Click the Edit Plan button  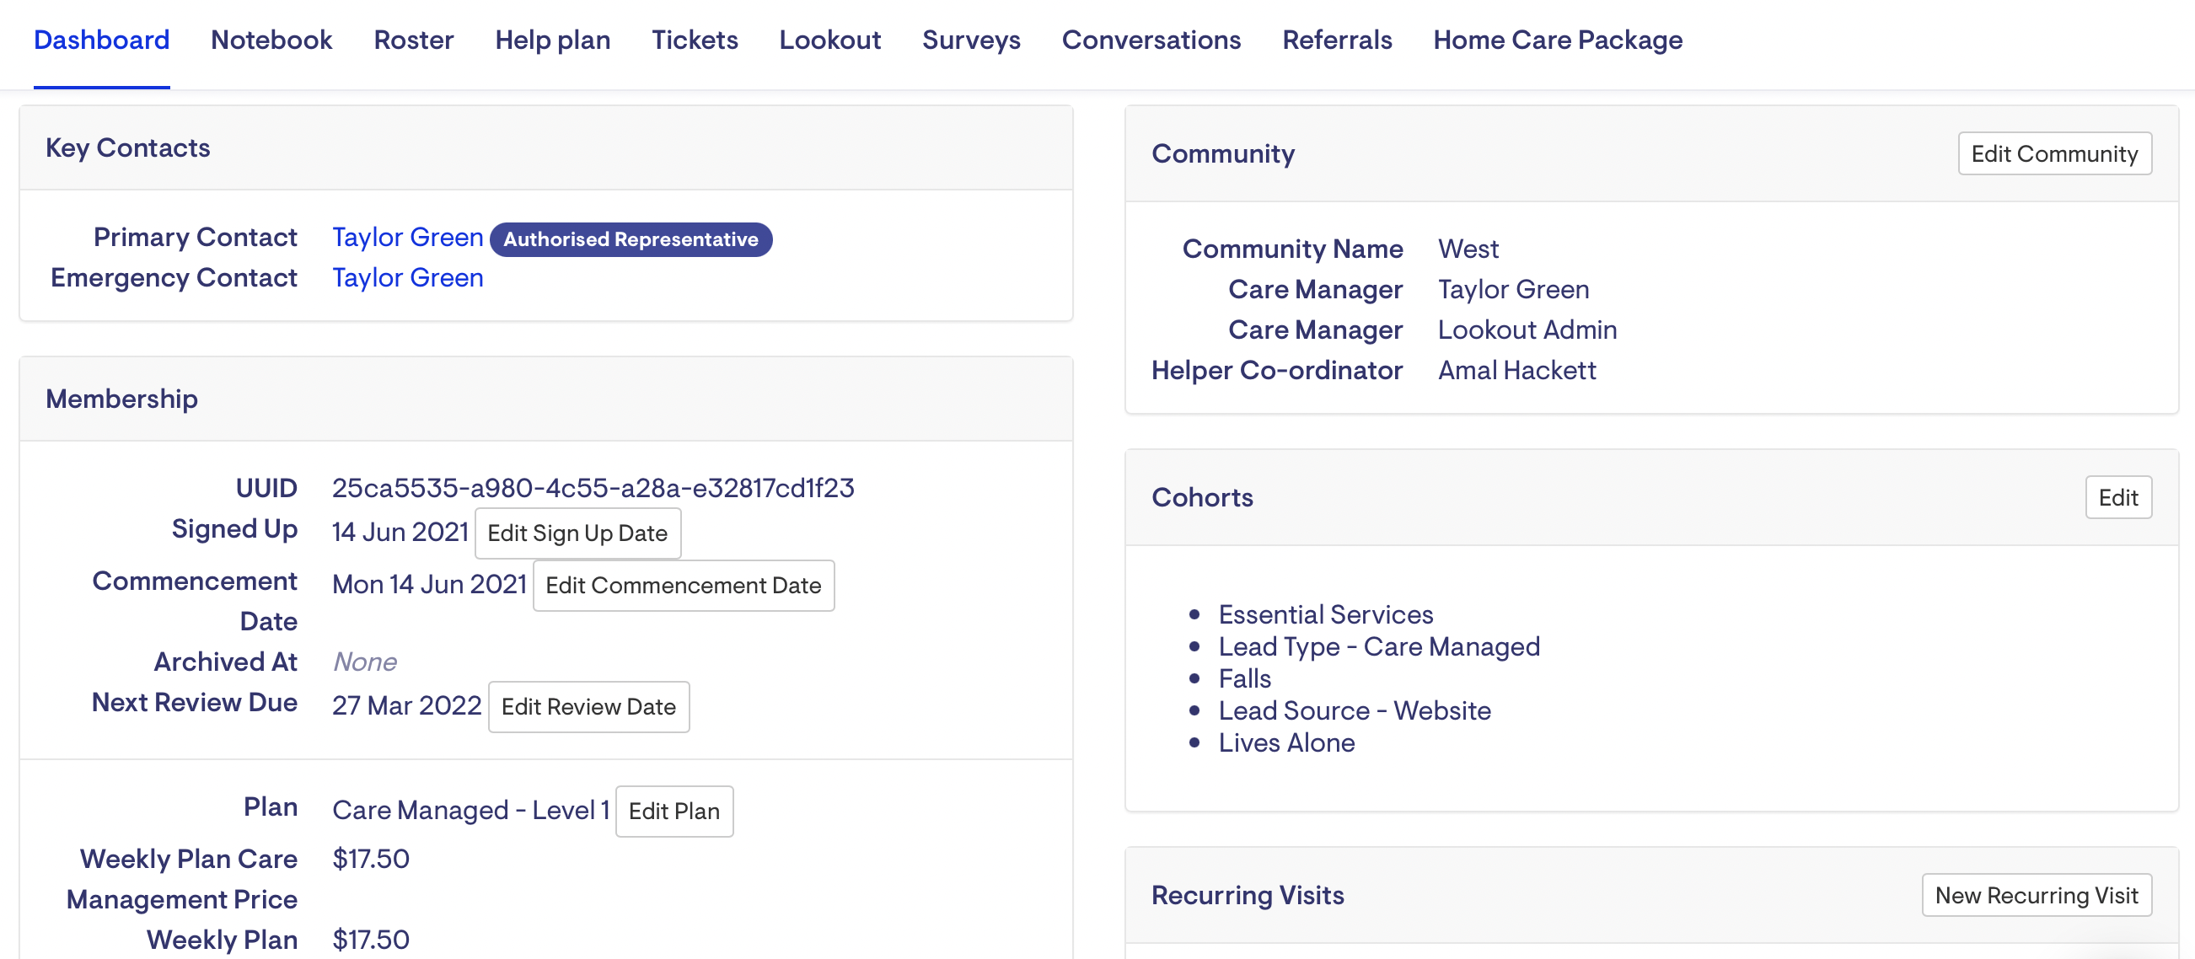(x=674, y=811)
